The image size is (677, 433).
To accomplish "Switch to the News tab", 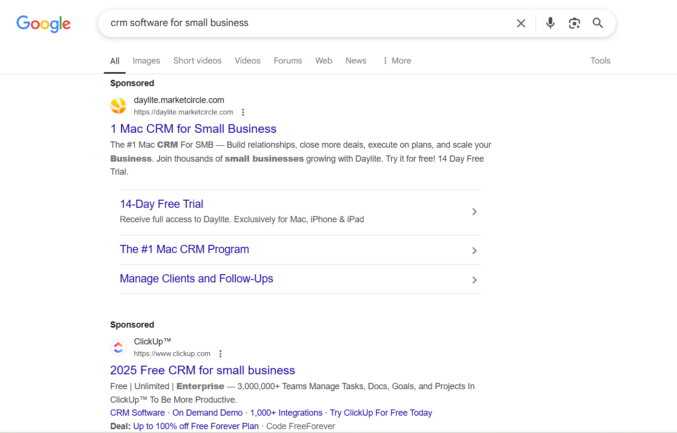I will pyautogui.click(x=356, y=61).
